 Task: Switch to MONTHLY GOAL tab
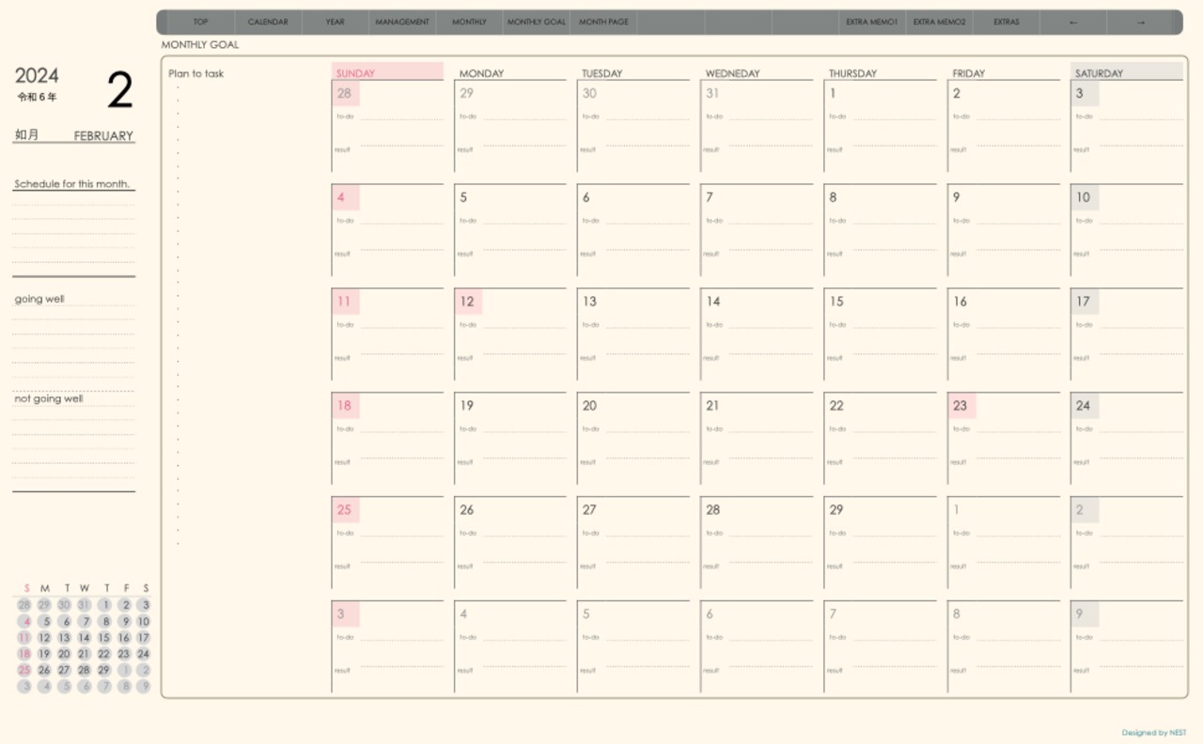[537, 23]
